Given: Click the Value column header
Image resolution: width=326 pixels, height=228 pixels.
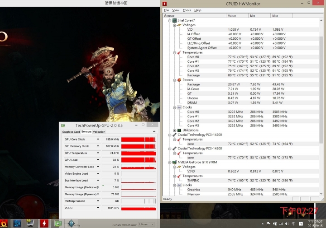Looking at the screenshot, I should pos(237,16).
